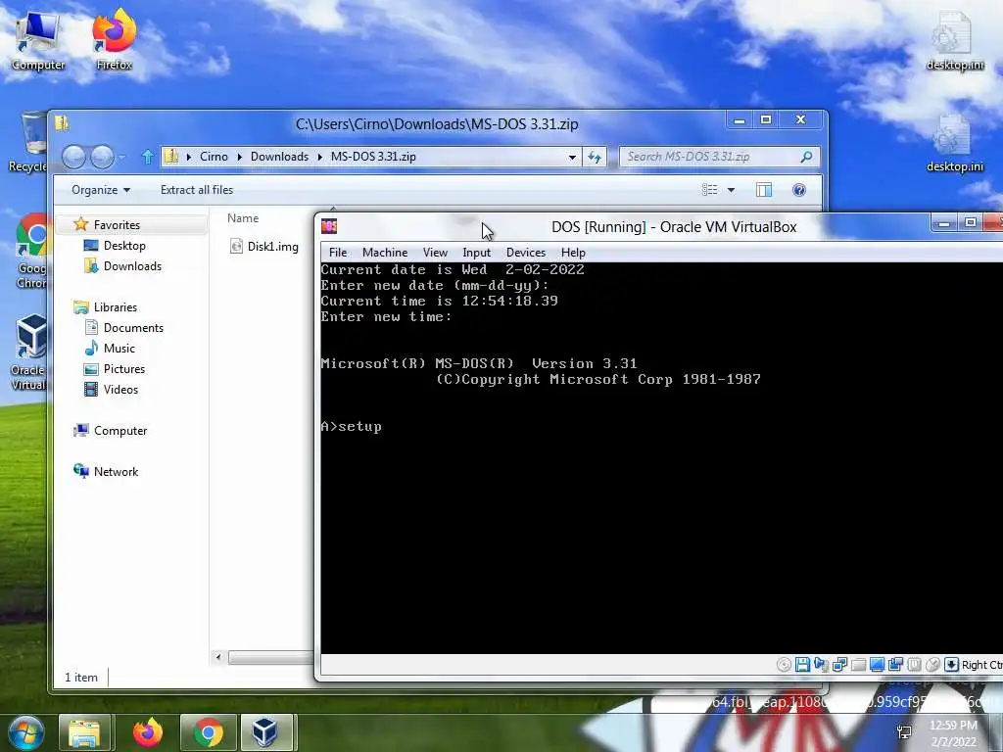Click Downloads in the address breadcrumb

tap(279, 157)
